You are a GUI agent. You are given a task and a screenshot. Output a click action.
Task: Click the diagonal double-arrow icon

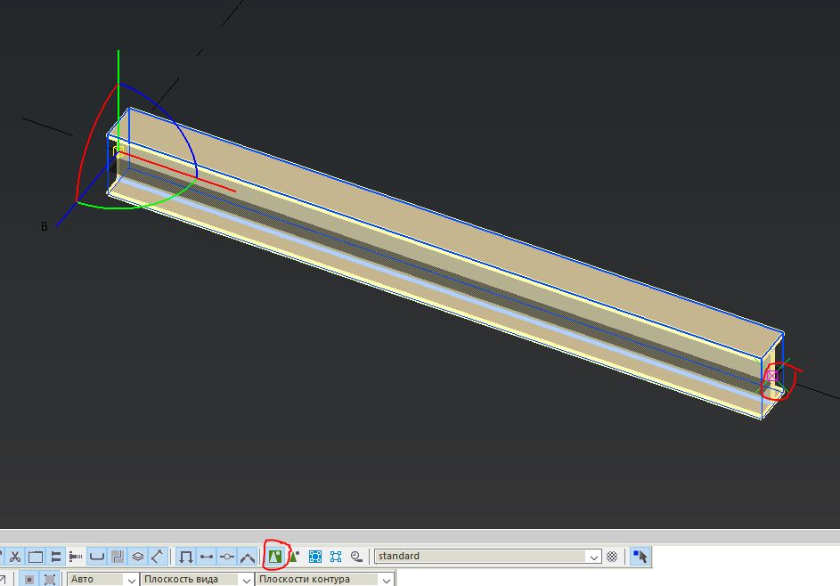tap(158, 557)
